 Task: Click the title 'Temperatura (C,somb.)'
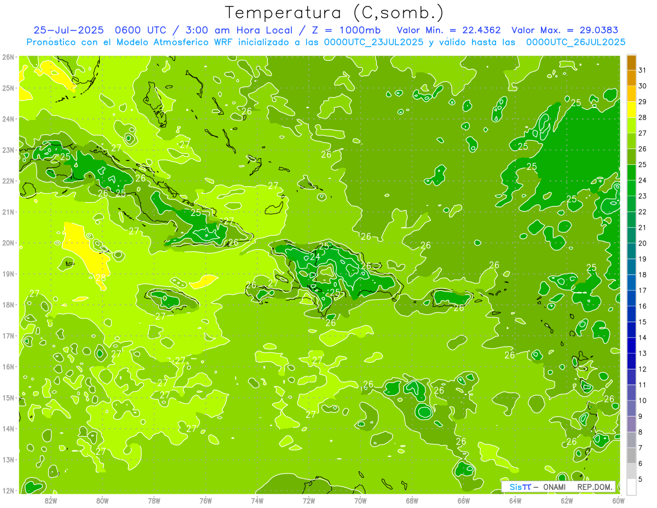335,13
